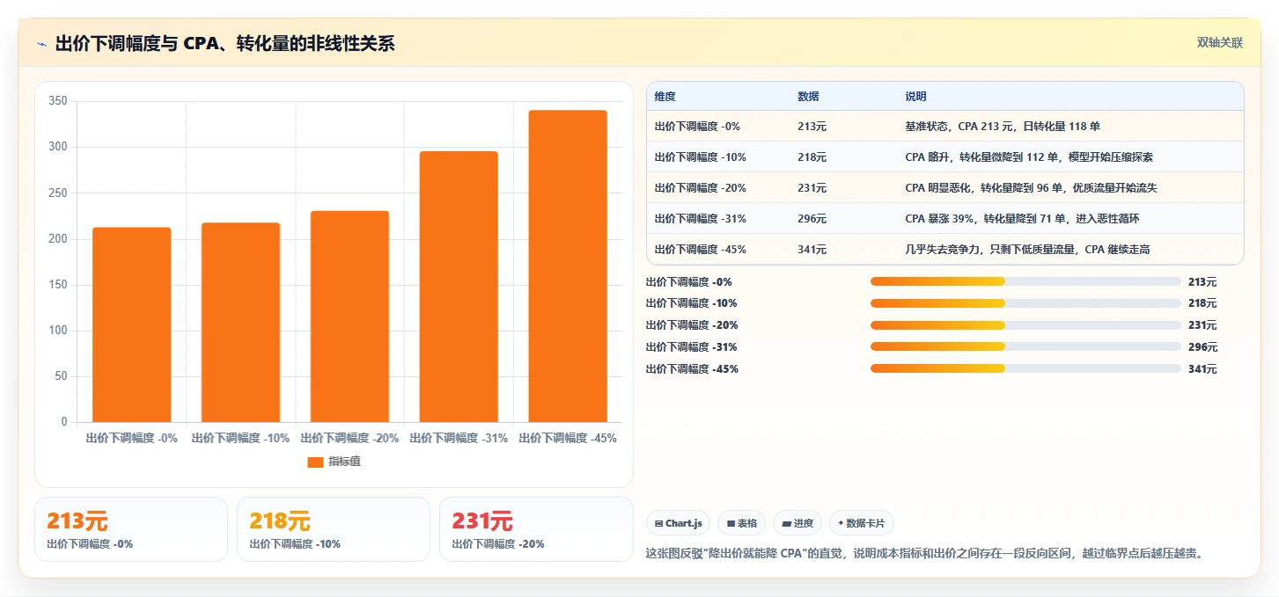This screenshot has height=597, width=1279.
Task: Click the x-axis label 出价下调幅度 -31%
Action: (x=459, y=438)
